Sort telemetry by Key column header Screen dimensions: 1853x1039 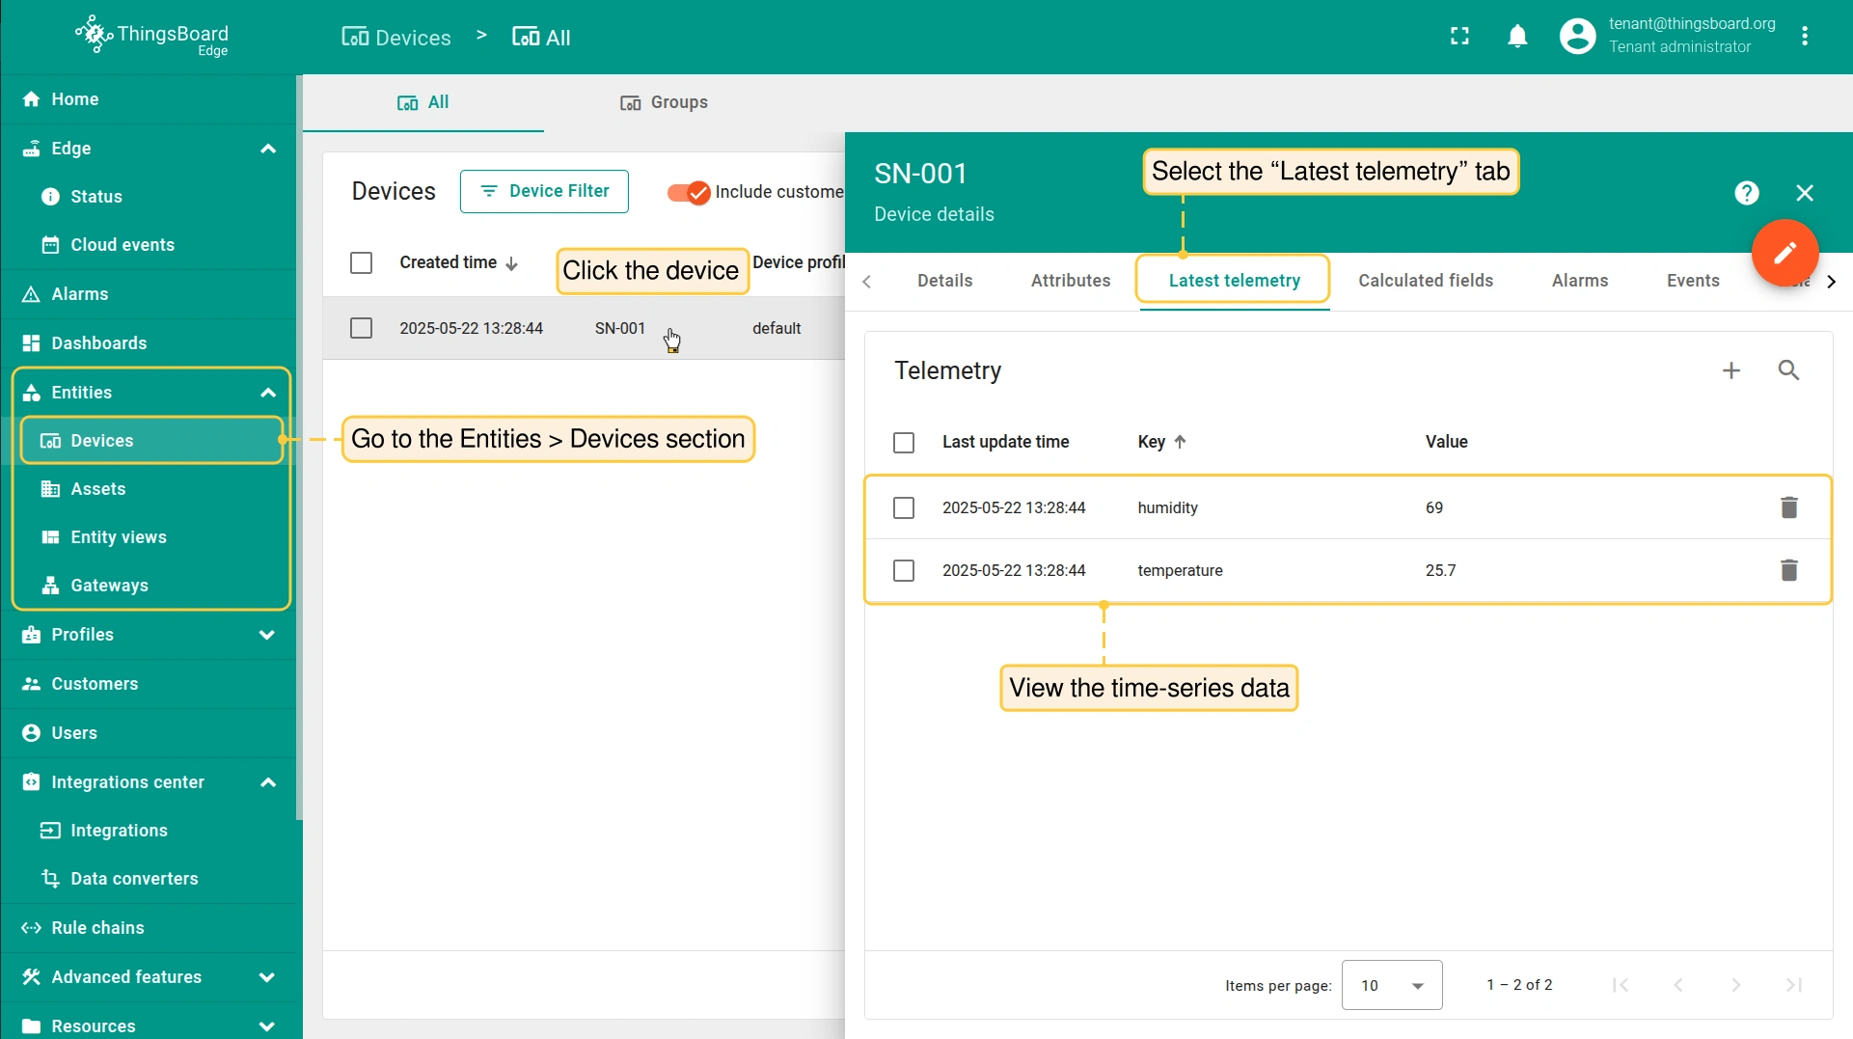point(1152,442)
